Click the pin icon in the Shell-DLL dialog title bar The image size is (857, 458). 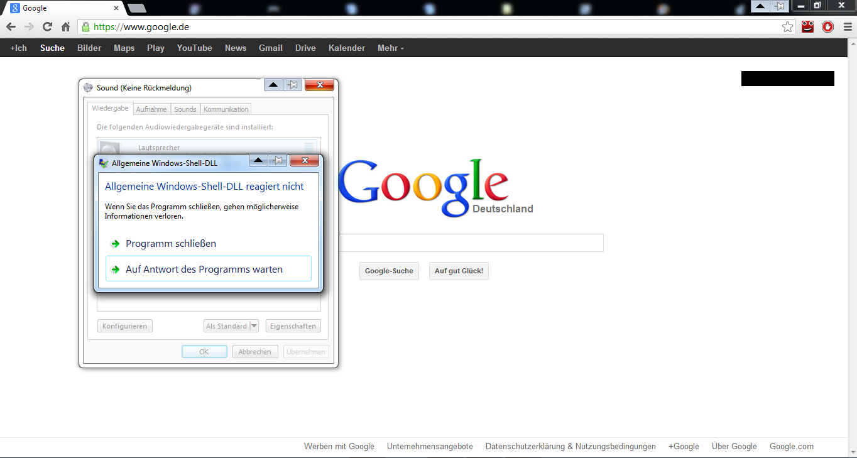(x=277, y=161)
